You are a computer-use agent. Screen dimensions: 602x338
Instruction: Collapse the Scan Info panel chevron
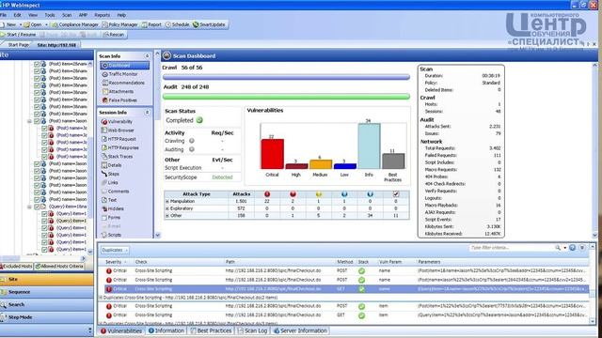point(147,56)
